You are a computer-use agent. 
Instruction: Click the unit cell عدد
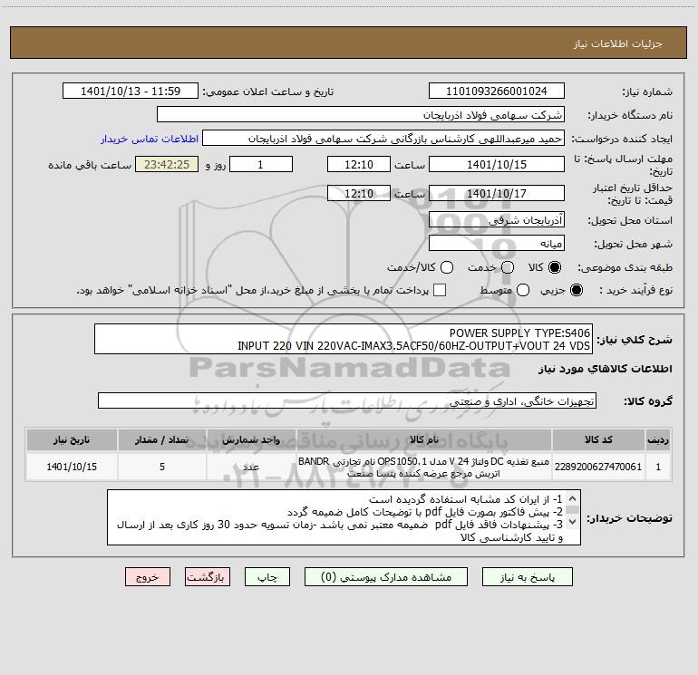click(251, 467)
